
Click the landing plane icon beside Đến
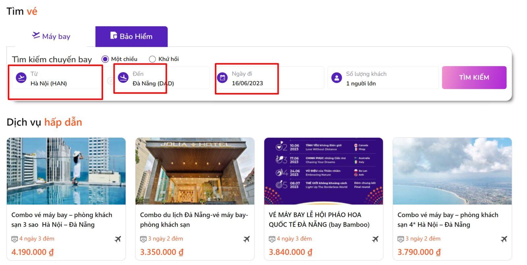(x=123, y=78)
